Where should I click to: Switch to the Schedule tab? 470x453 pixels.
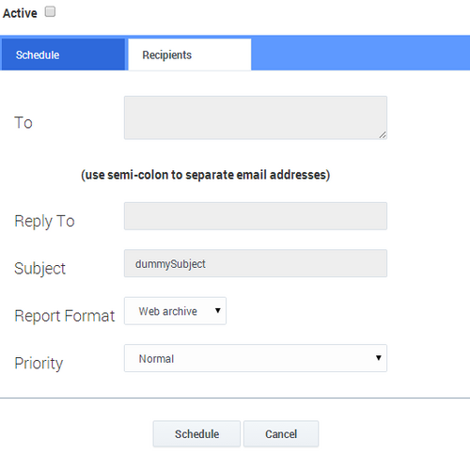pyautogui.click(x=63, y=55)
